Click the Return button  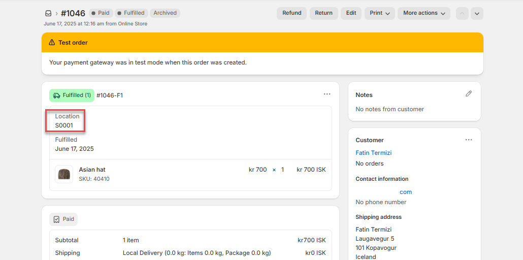pos(323,13)
